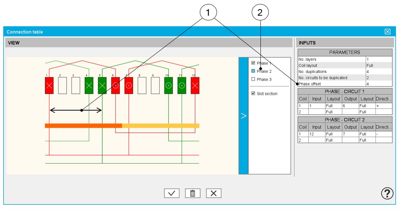The image size is (404, 212).
Task: Toggle the Phase 2 checkbox
Action: (x=253, y=71)
